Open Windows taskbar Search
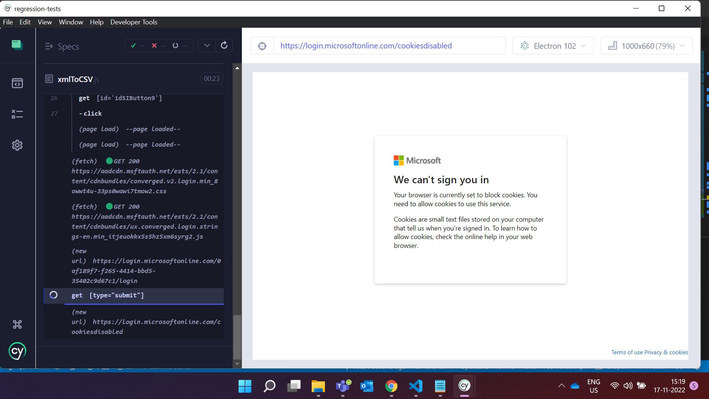709x399 pixels. point(269,386)
